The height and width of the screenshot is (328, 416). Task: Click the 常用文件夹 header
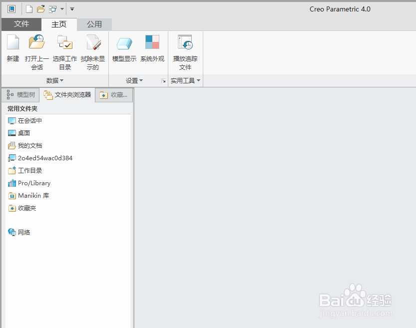click(x=22, y=109)
